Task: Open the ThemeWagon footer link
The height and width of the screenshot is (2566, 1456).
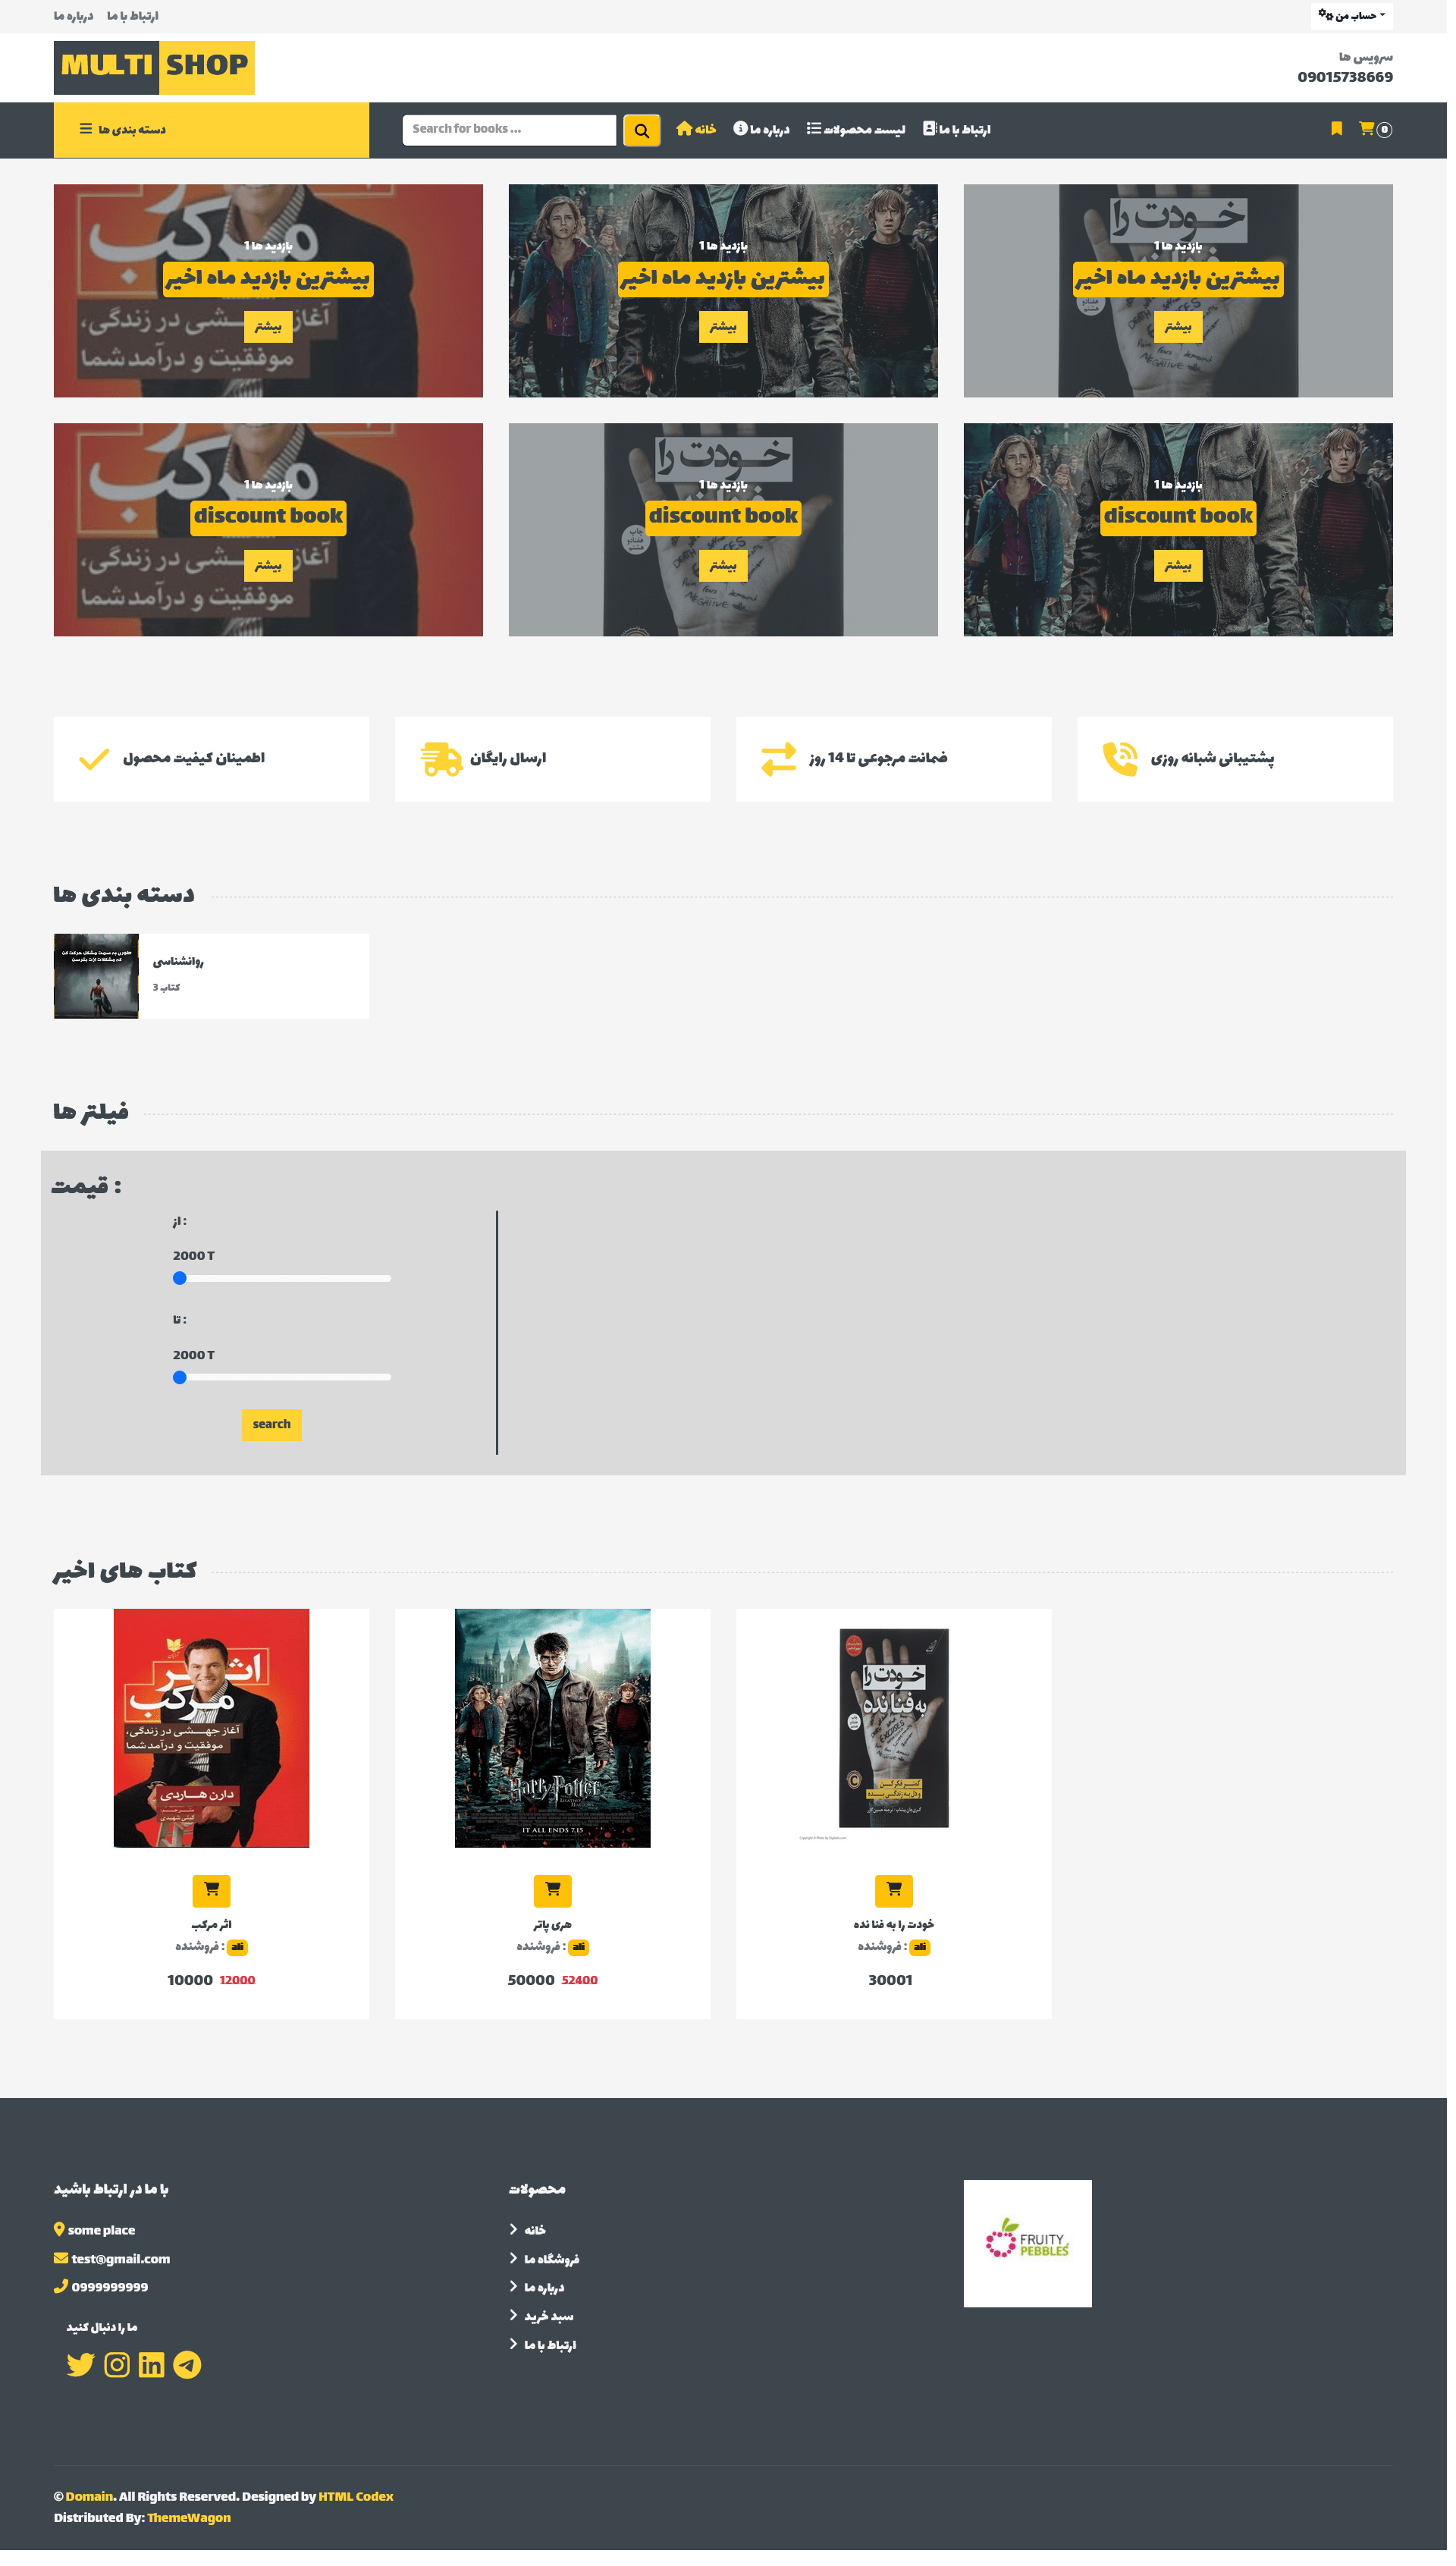Action: (x=190, y=2532)
